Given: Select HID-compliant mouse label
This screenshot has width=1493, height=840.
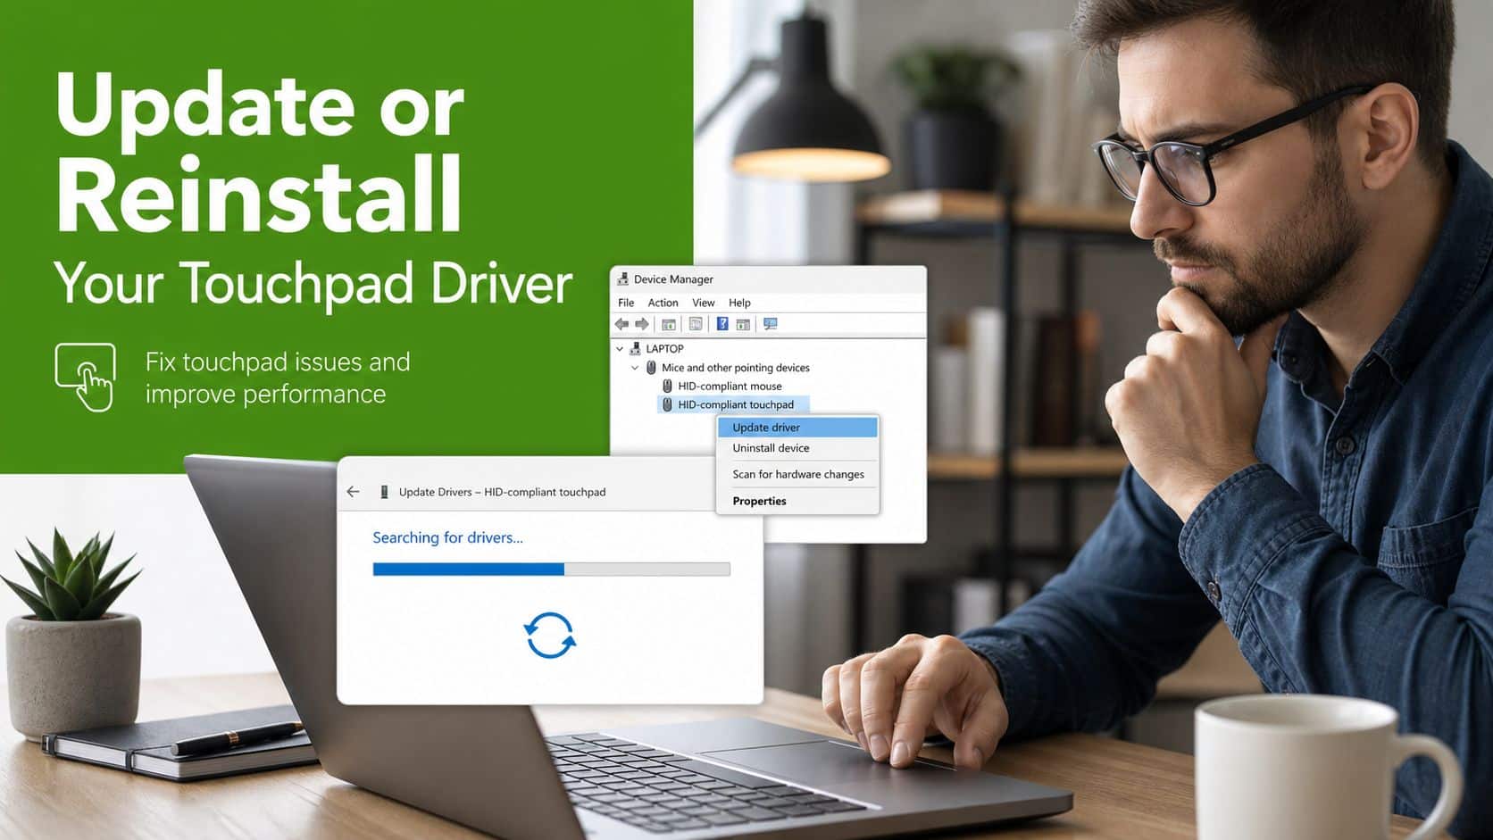Looking at the screenshot, I should pyautogui.click(x=730, y=387).
